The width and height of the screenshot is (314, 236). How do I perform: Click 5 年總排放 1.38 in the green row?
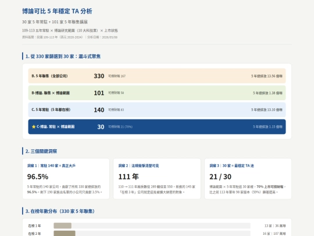[267, 93]
